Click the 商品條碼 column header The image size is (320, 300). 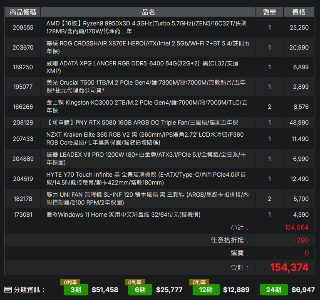tap(23, 12)
